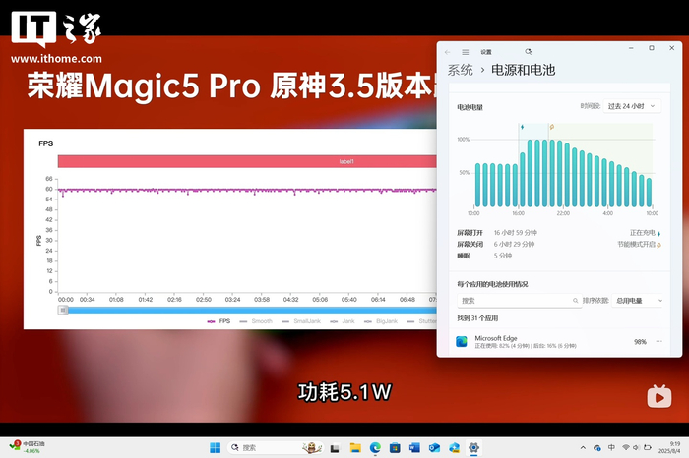The width and height of the screenshot is (689, 458).
Task: Open the Windows Start menu
Action: [216, 448]
